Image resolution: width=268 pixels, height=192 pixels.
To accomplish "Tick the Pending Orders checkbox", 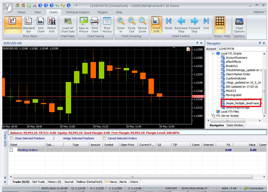I will [11, 150].
